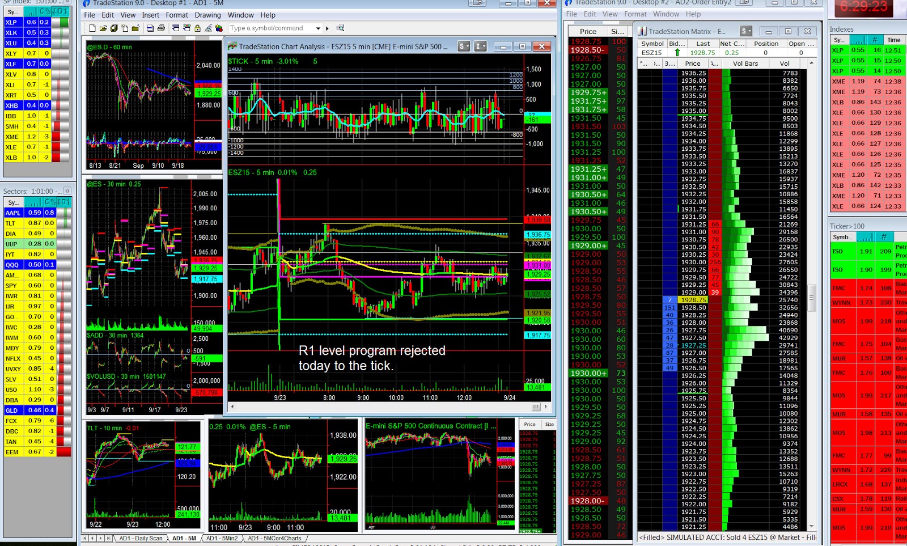The width and height of the screenshot is (907, 546).
Task: Select the CSX row in Ticker>100 list
Action: pos(868,498)
